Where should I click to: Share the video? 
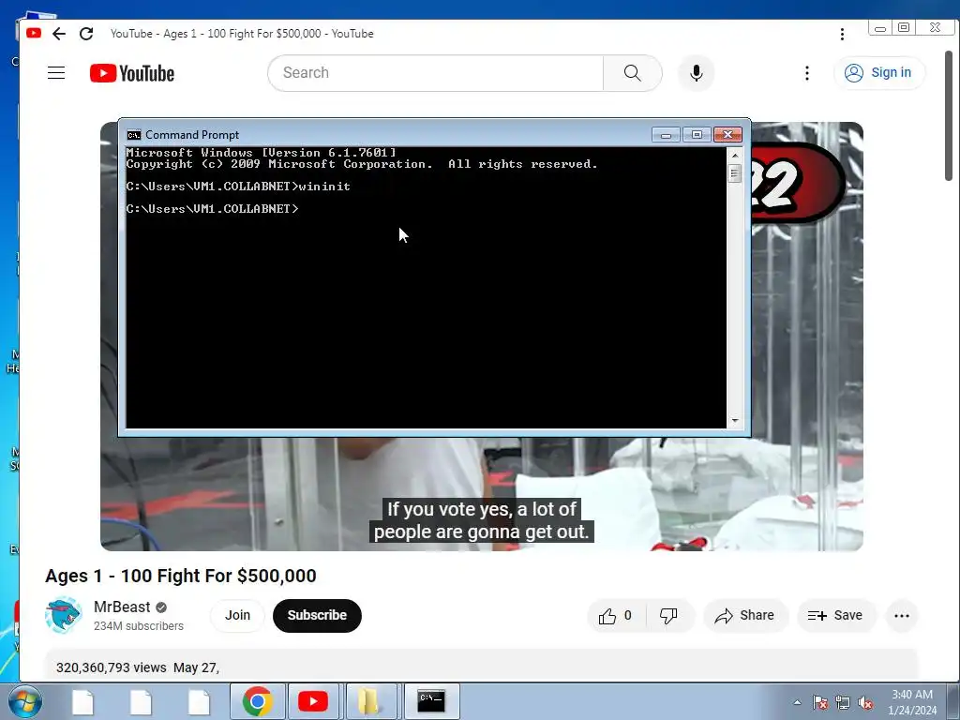(745, 615)
